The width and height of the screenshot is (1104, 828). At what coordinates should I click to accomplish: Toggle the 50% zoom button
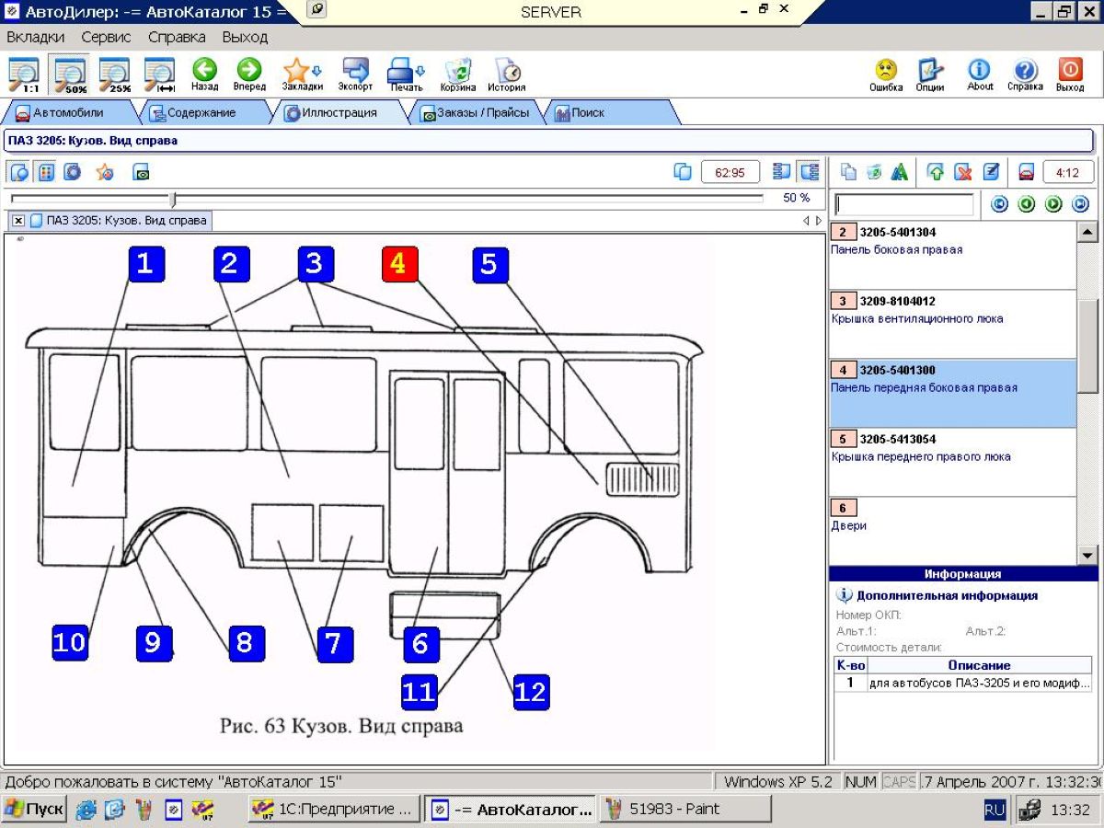coord(70,75)
